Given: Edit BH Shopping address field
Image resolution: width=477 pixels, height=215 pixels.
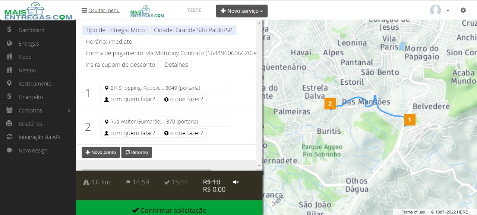Looking at the screenshot, I should coord(166,88).
